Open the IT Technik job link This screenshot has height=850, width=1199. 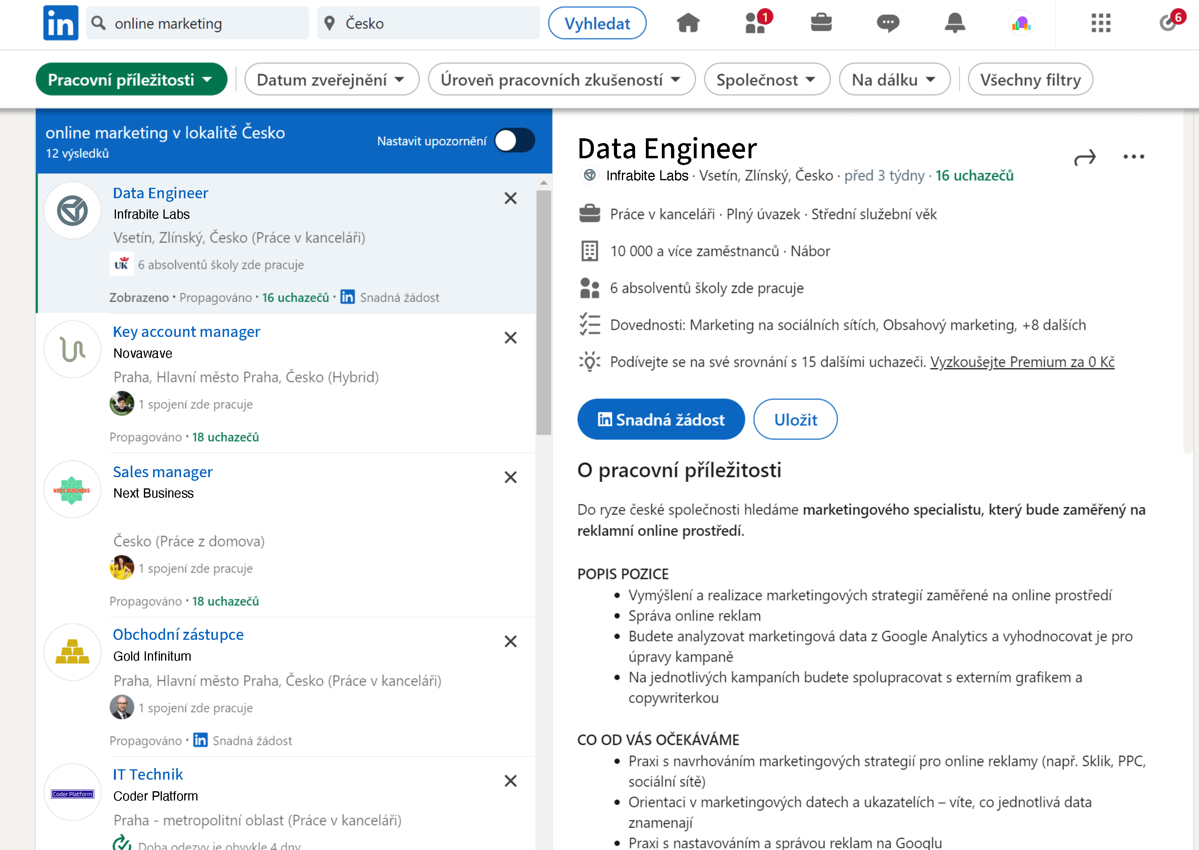click(147, 774)
